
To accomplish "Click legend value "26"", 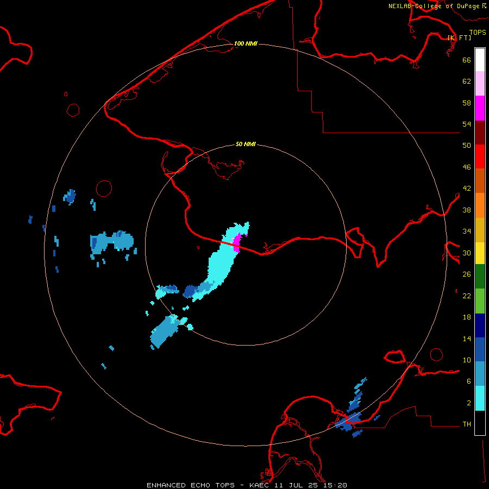I will 467,274.
